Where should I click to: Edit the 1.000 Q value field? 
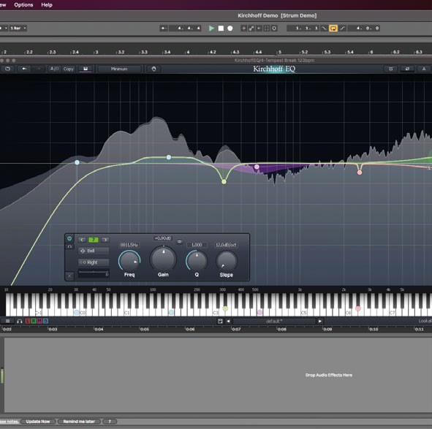(x=197, y=245)
